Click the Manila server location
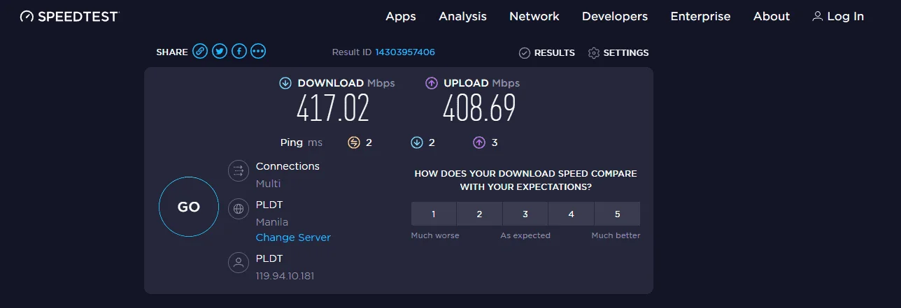 (272, 222)
